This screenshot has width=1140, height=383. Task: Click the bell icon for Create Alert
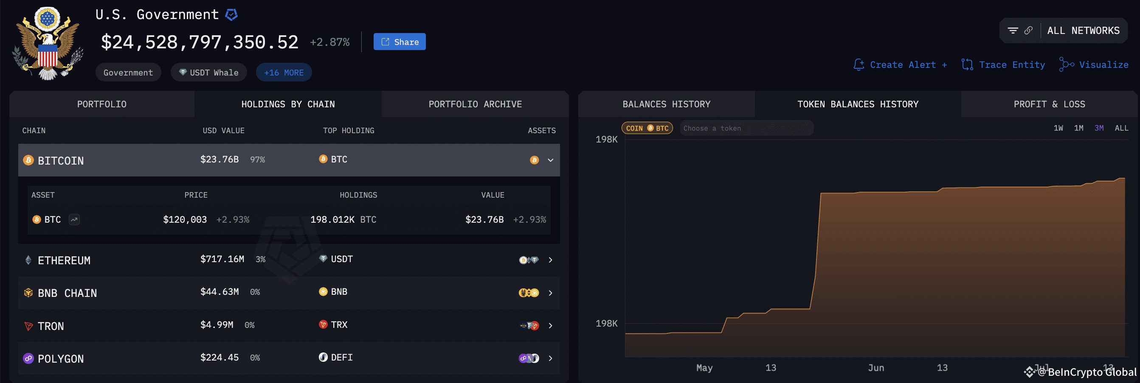(x=859, y=64)
